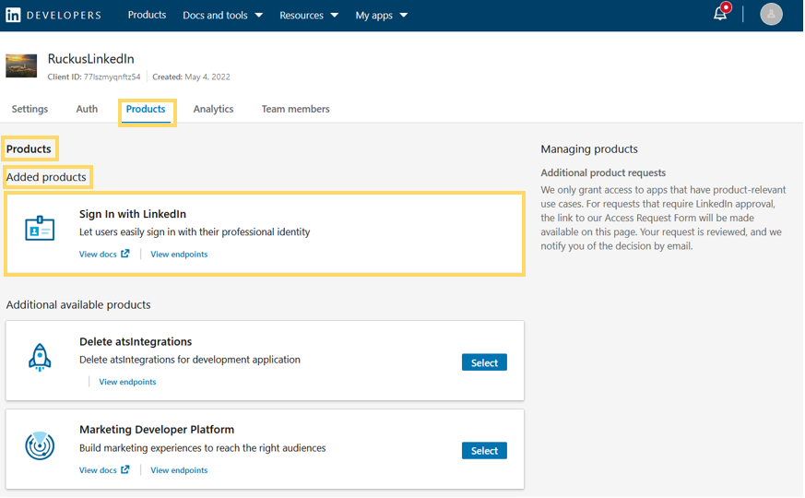Click the Managing products heading
Screen dimensions: 805x498
tap(589, 149)
